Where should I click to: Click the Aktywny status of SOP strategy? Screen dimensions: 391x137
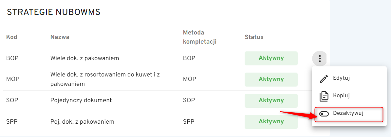pyautogui.click(x=271, y=101)
